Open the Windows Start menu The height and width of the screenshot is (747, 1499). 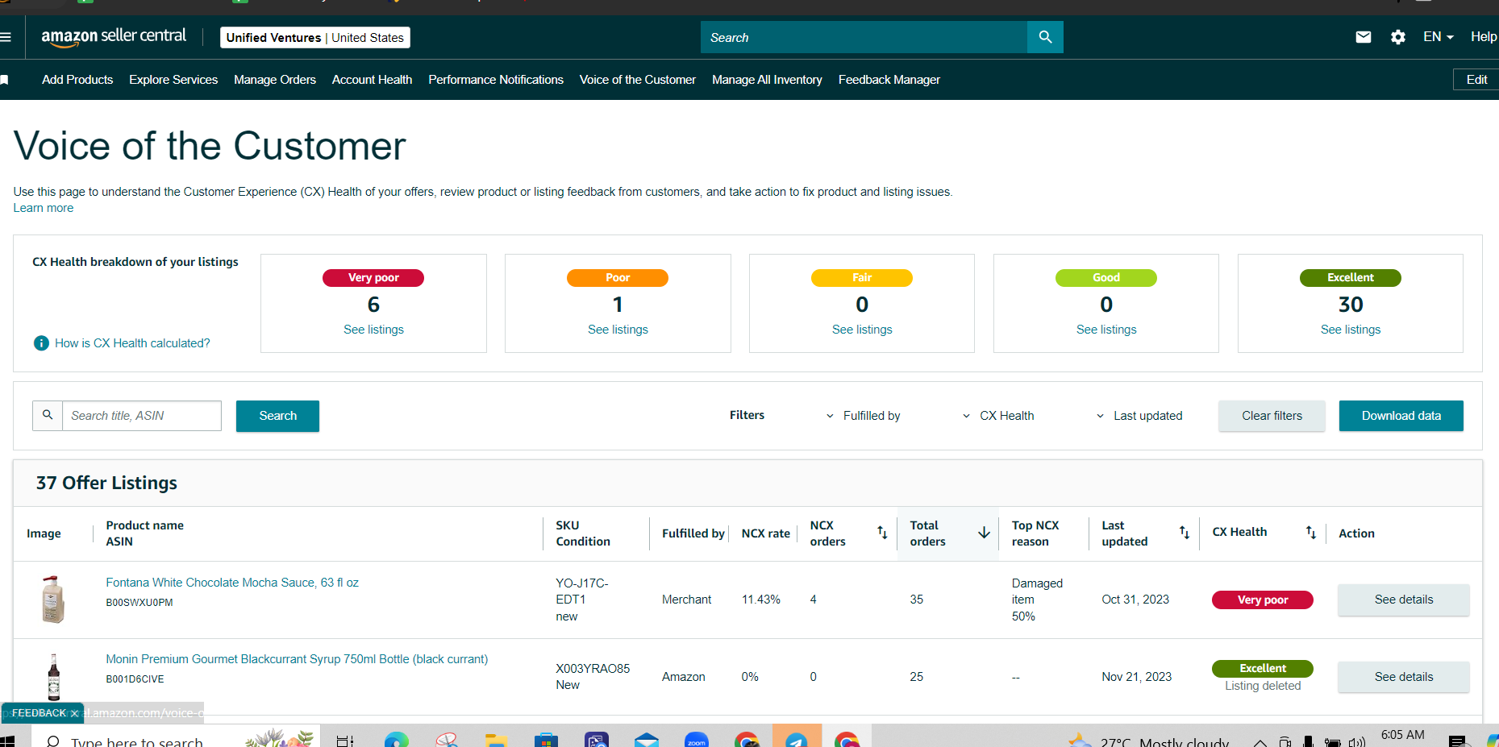coord(8,741)
